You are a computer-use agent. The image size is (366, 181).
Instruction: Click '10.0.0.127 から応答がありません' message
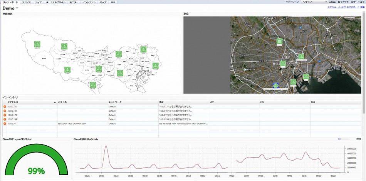(176, 107)
